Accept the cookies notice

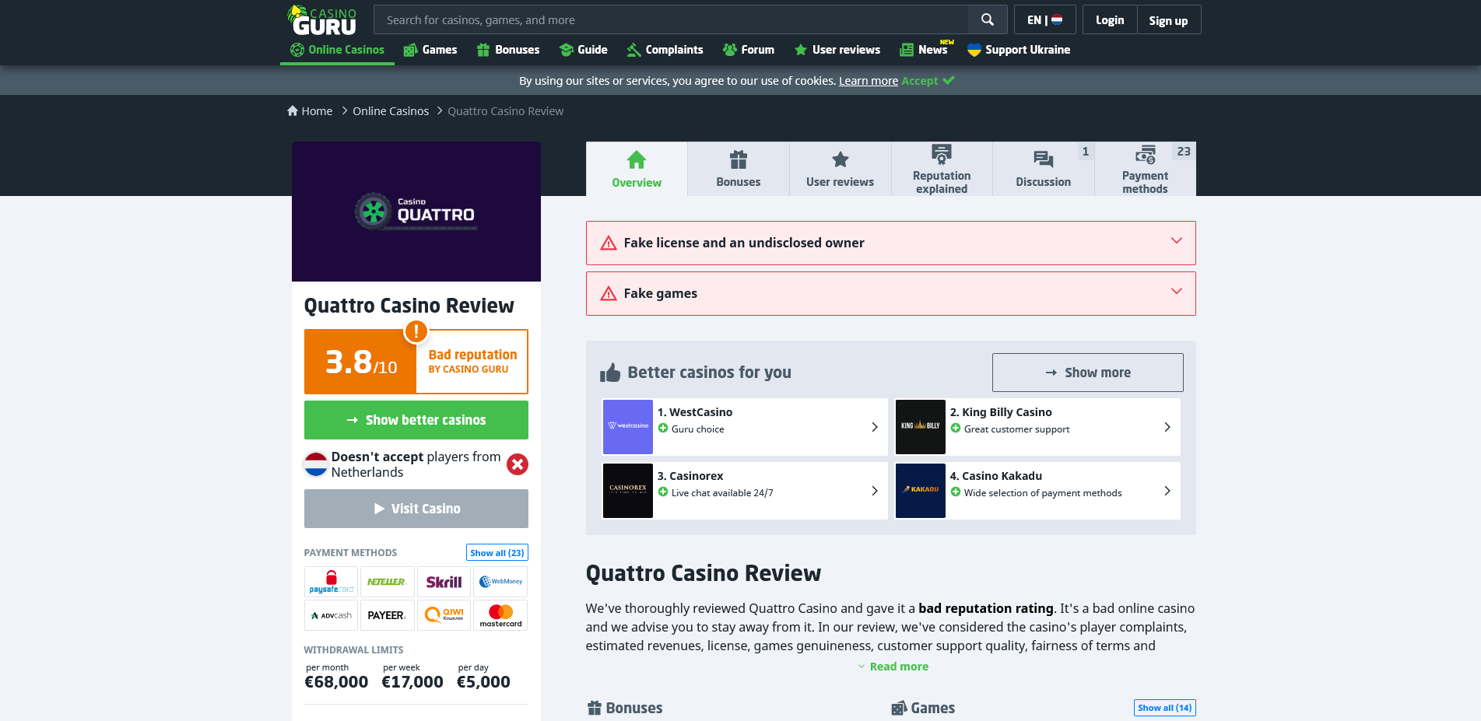click(x=928, y=81)
